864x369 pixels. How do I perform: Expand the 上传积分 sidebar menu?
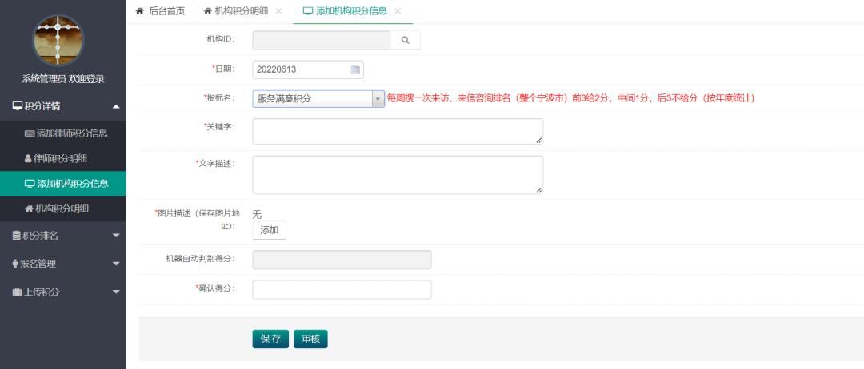pyautogui.click(x=62, y=292)
